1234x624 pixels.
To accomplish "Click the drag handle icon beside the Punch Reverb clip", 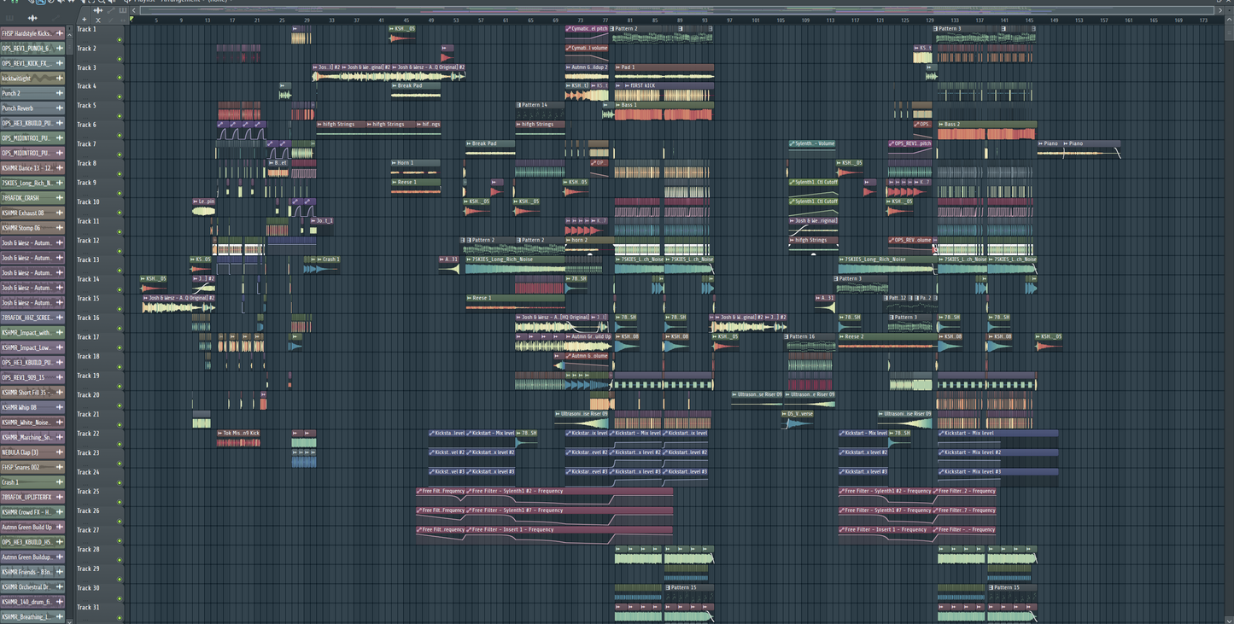I will click(x=60, y=108).
